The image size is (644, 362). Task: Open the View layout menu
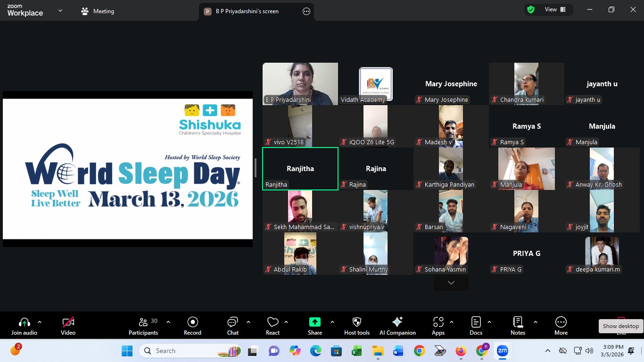pos(555,10)
